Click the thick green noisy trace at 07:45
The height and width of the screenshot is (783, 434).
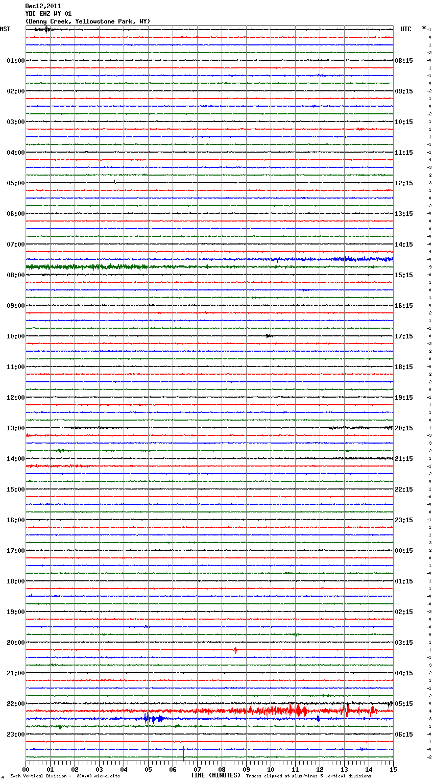click(x=87, y=267)
